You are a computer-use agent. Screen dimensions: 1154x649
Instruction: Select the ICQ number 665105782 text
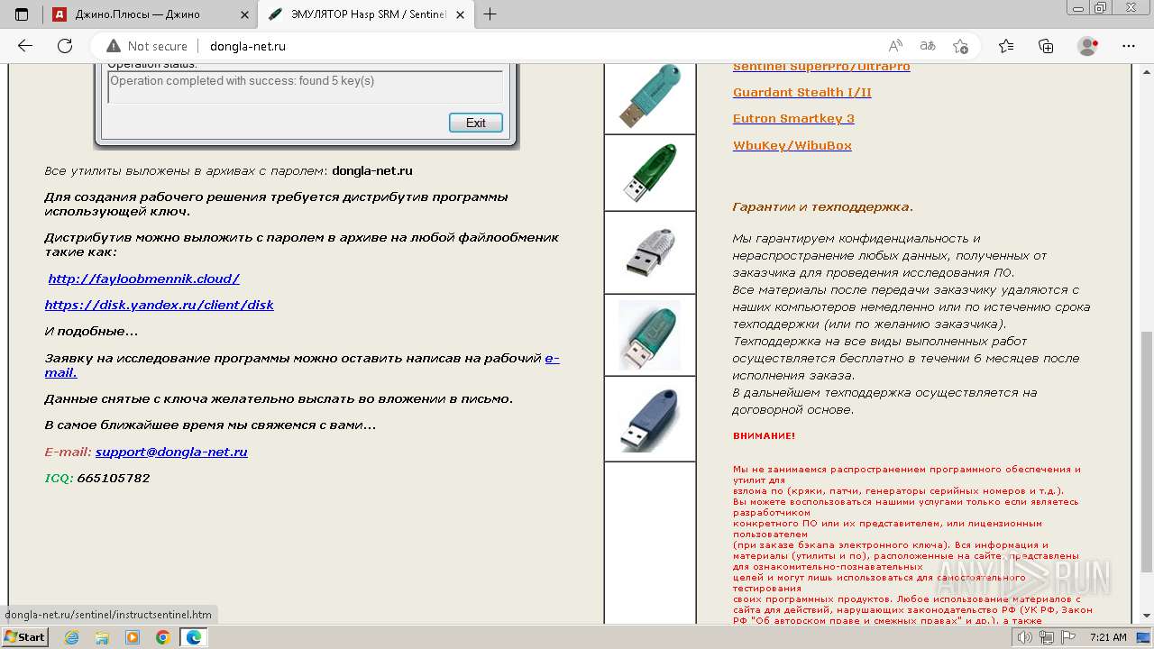114,478
